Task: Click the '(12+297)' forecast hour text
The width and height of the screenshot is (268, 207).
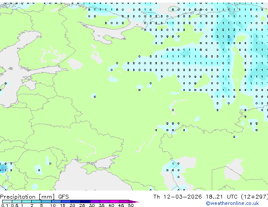Action: [254, 197]
